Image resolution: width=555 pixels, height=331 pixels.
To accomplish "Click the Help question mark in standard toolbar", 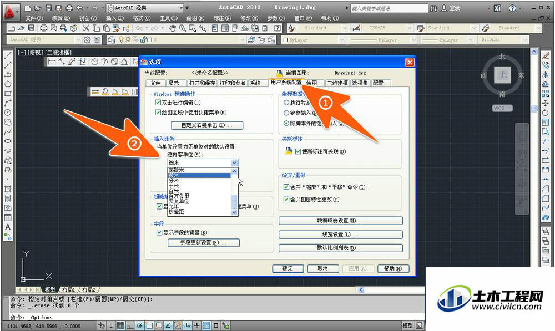I will (278, 28).
